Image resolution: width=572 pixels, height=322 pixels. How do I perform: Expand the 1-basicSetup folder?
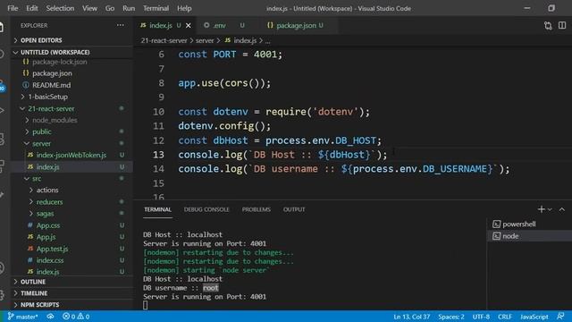47,97
